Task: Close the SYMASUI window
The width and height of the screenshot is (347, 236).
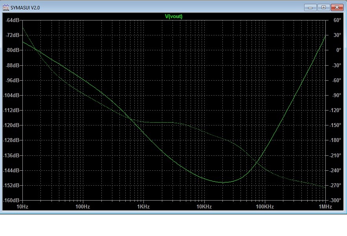Action: (x=337, y=7)
